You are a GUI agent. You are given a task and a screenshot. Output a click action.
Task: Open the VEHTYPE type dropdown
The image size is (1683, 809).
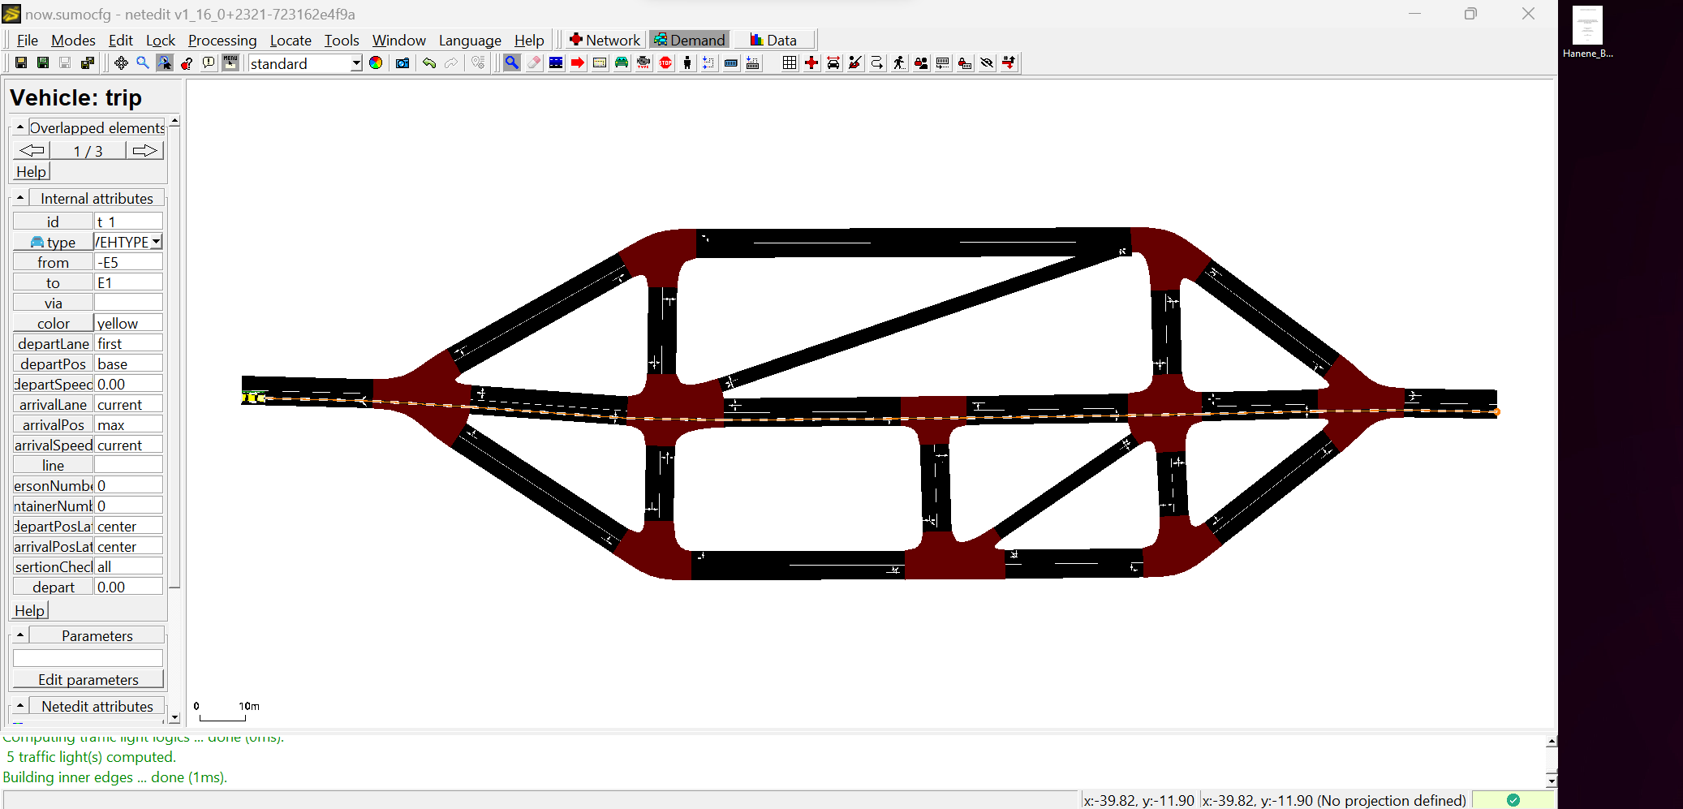click(x=157, y=241)
